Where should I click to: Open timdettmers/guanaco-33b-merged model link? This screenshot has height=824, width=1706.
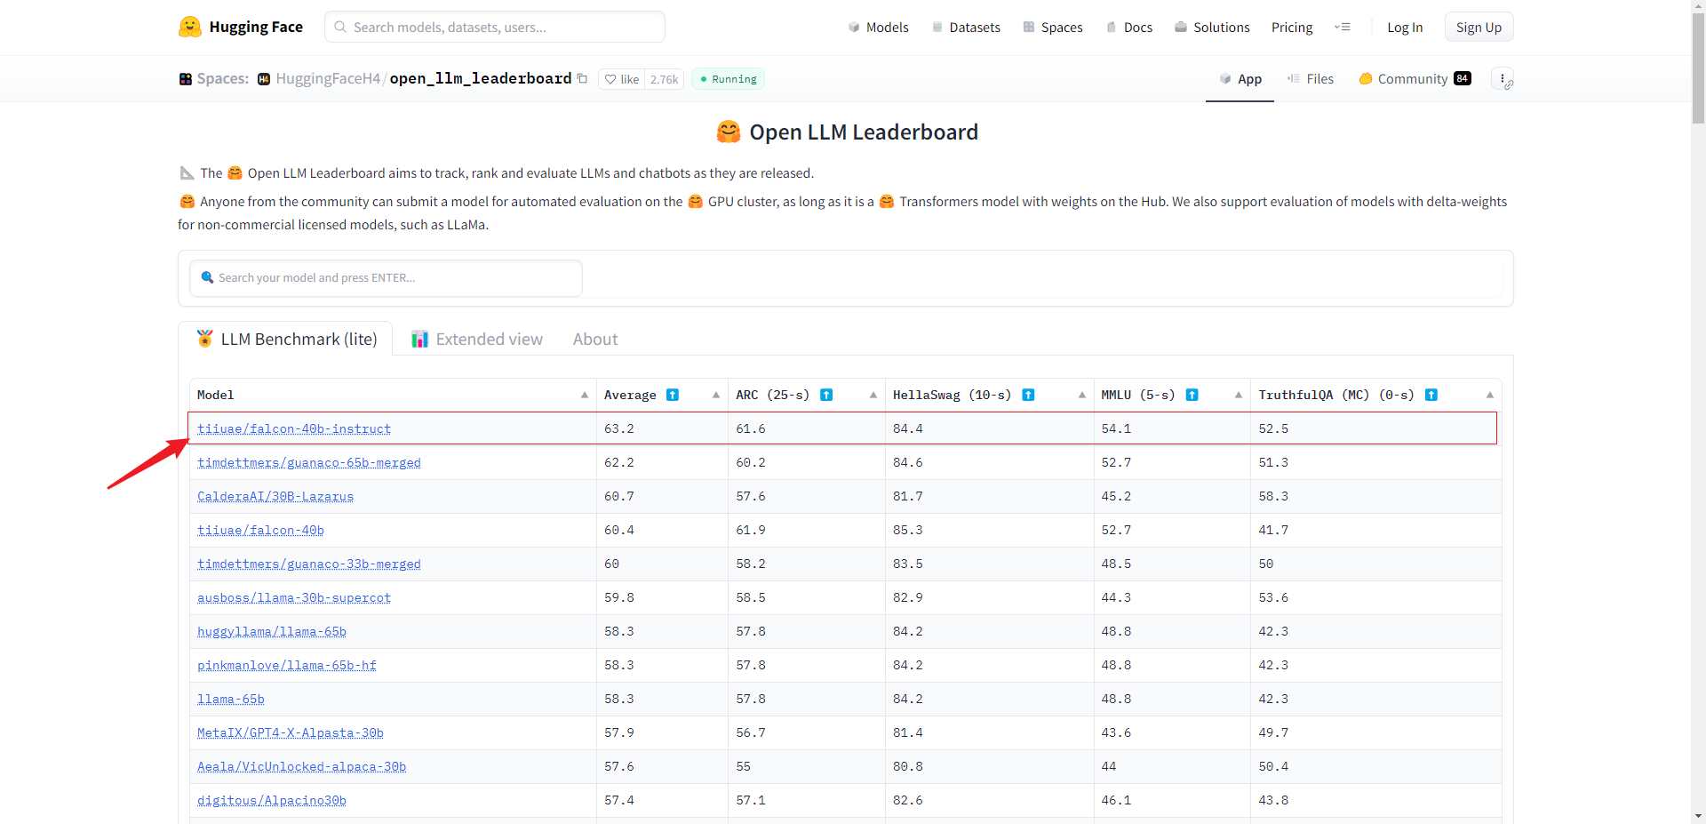[309, 564]
